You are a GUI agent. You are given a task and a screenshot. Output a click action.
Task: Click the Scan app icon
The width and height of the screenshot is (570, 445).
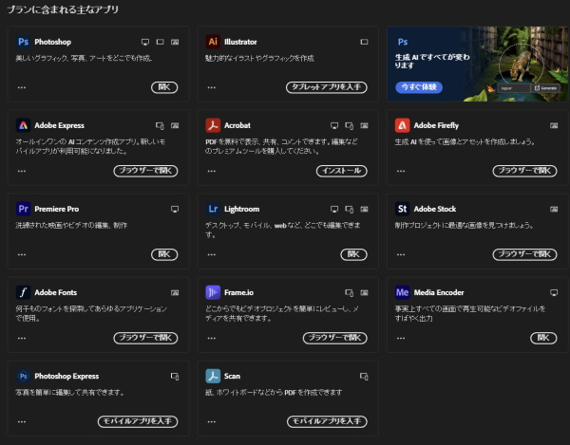point(213,376)
